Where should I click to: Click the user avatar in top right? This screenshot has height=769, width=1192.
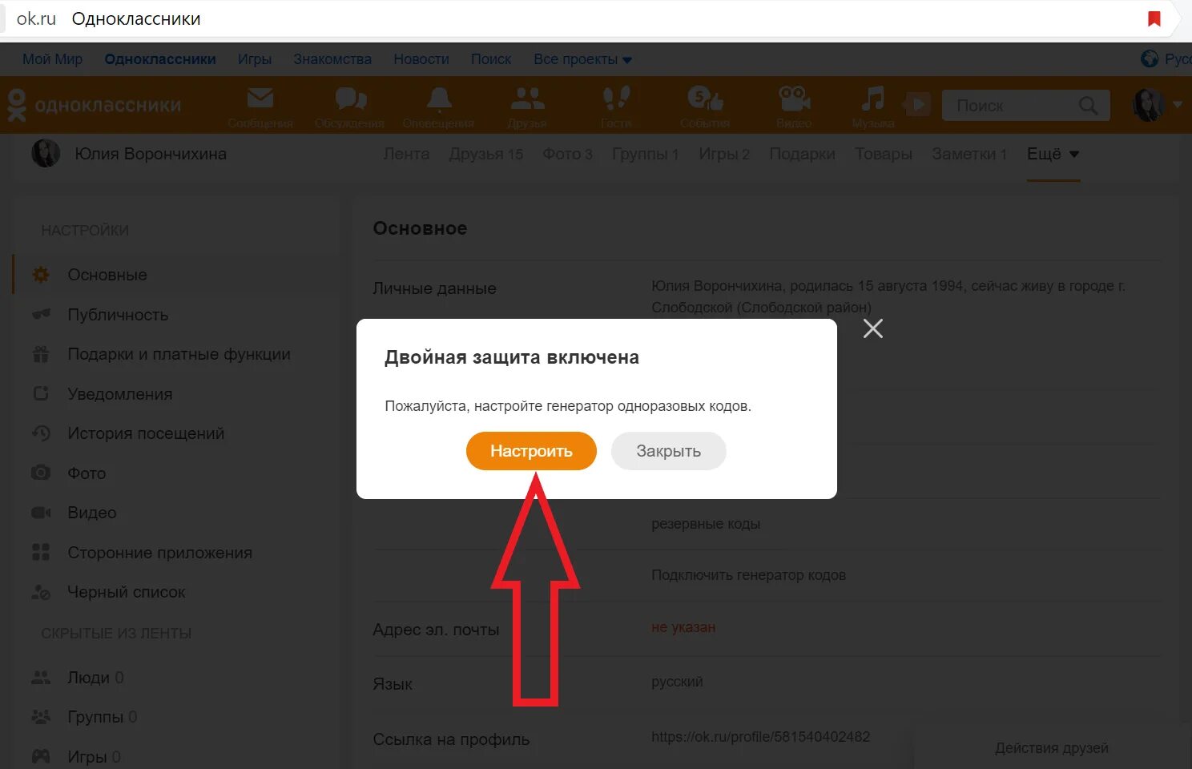pyautogui.click(x=1148, y=105)
